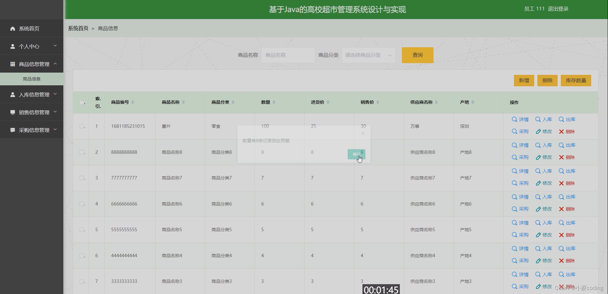Sort by 商品编号 column arrows
The width and height of the screenshot is (608, 294).
(x=133, y=102)
